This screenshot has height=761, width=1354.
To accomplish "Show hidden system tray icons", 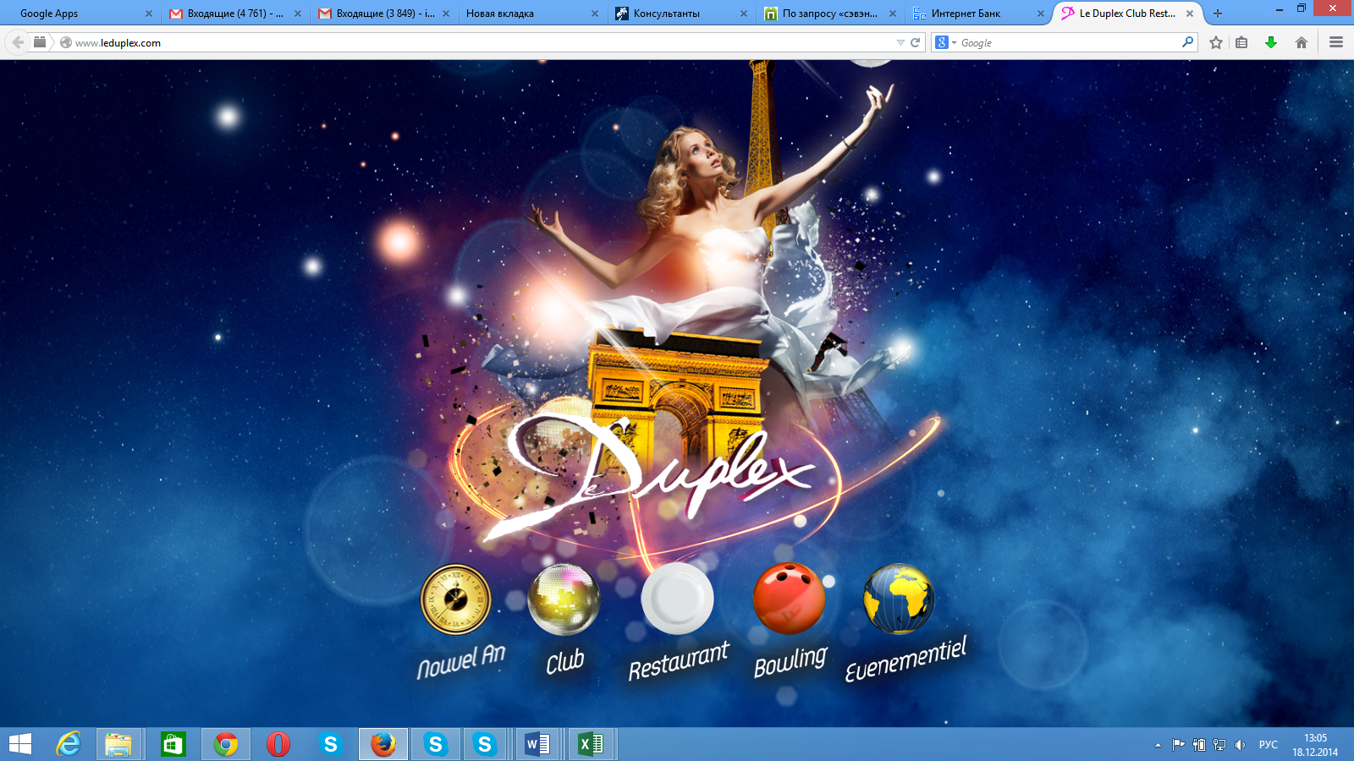I will pos(1158,745).
